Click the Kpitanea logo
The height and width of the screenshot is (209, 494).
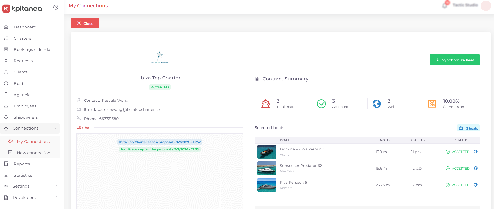(x=22, y=9)
